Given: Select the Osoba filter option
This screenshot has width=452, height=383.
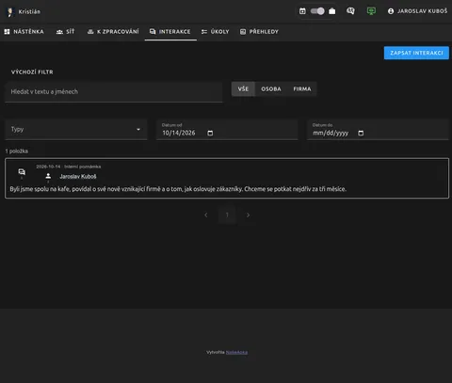Looking at the screenshot, I should [x=271, y=89].
